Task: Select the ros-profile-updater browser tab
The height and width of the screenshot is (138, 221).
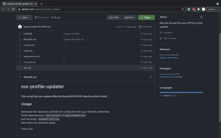Action: pyautogui.click(x=20, y=4)
